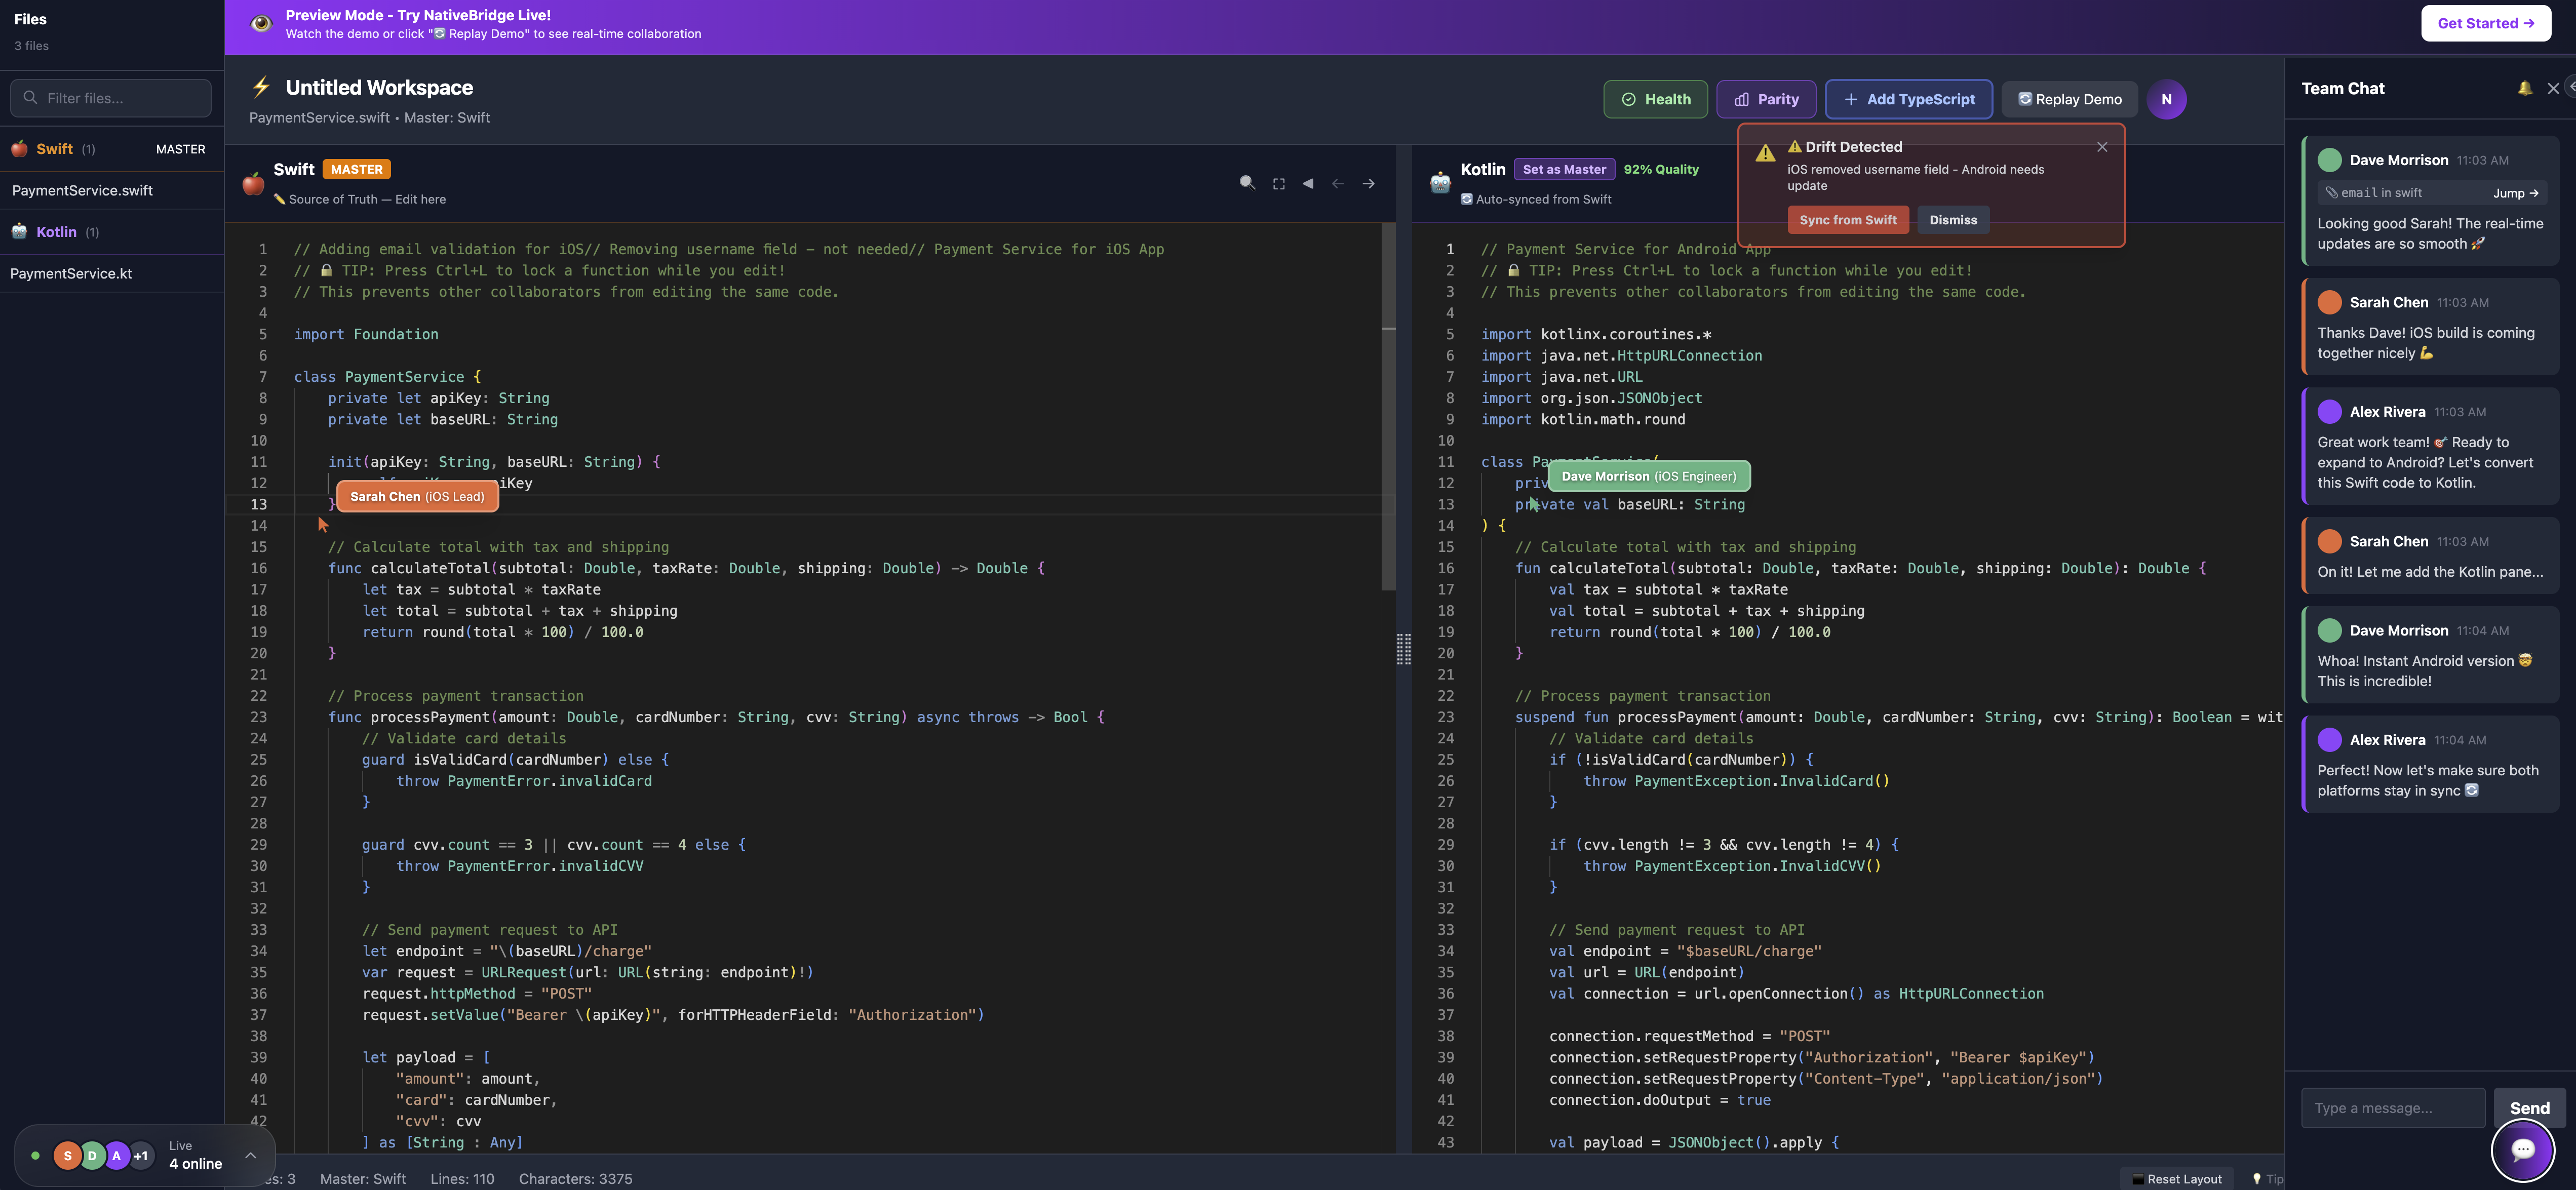
Task: Expand the Swift panel to fullscreen
Action: (1279, 183)
